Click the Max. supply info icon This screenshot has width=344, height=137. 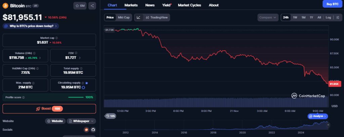(33, 83)
